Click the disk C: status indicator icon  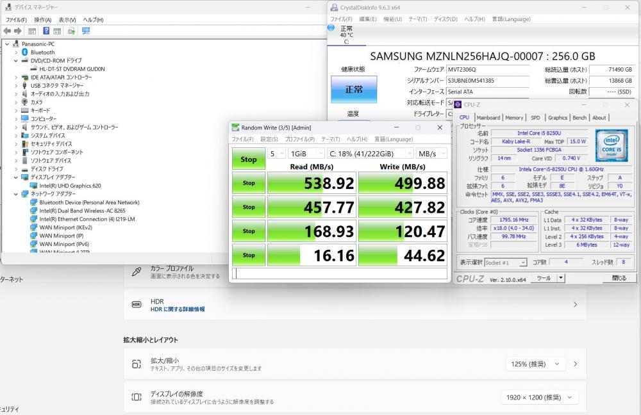(331, 28)
